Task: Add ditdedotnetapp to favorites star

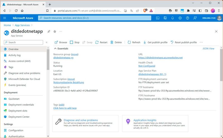Action: click(x=55, y=31)
